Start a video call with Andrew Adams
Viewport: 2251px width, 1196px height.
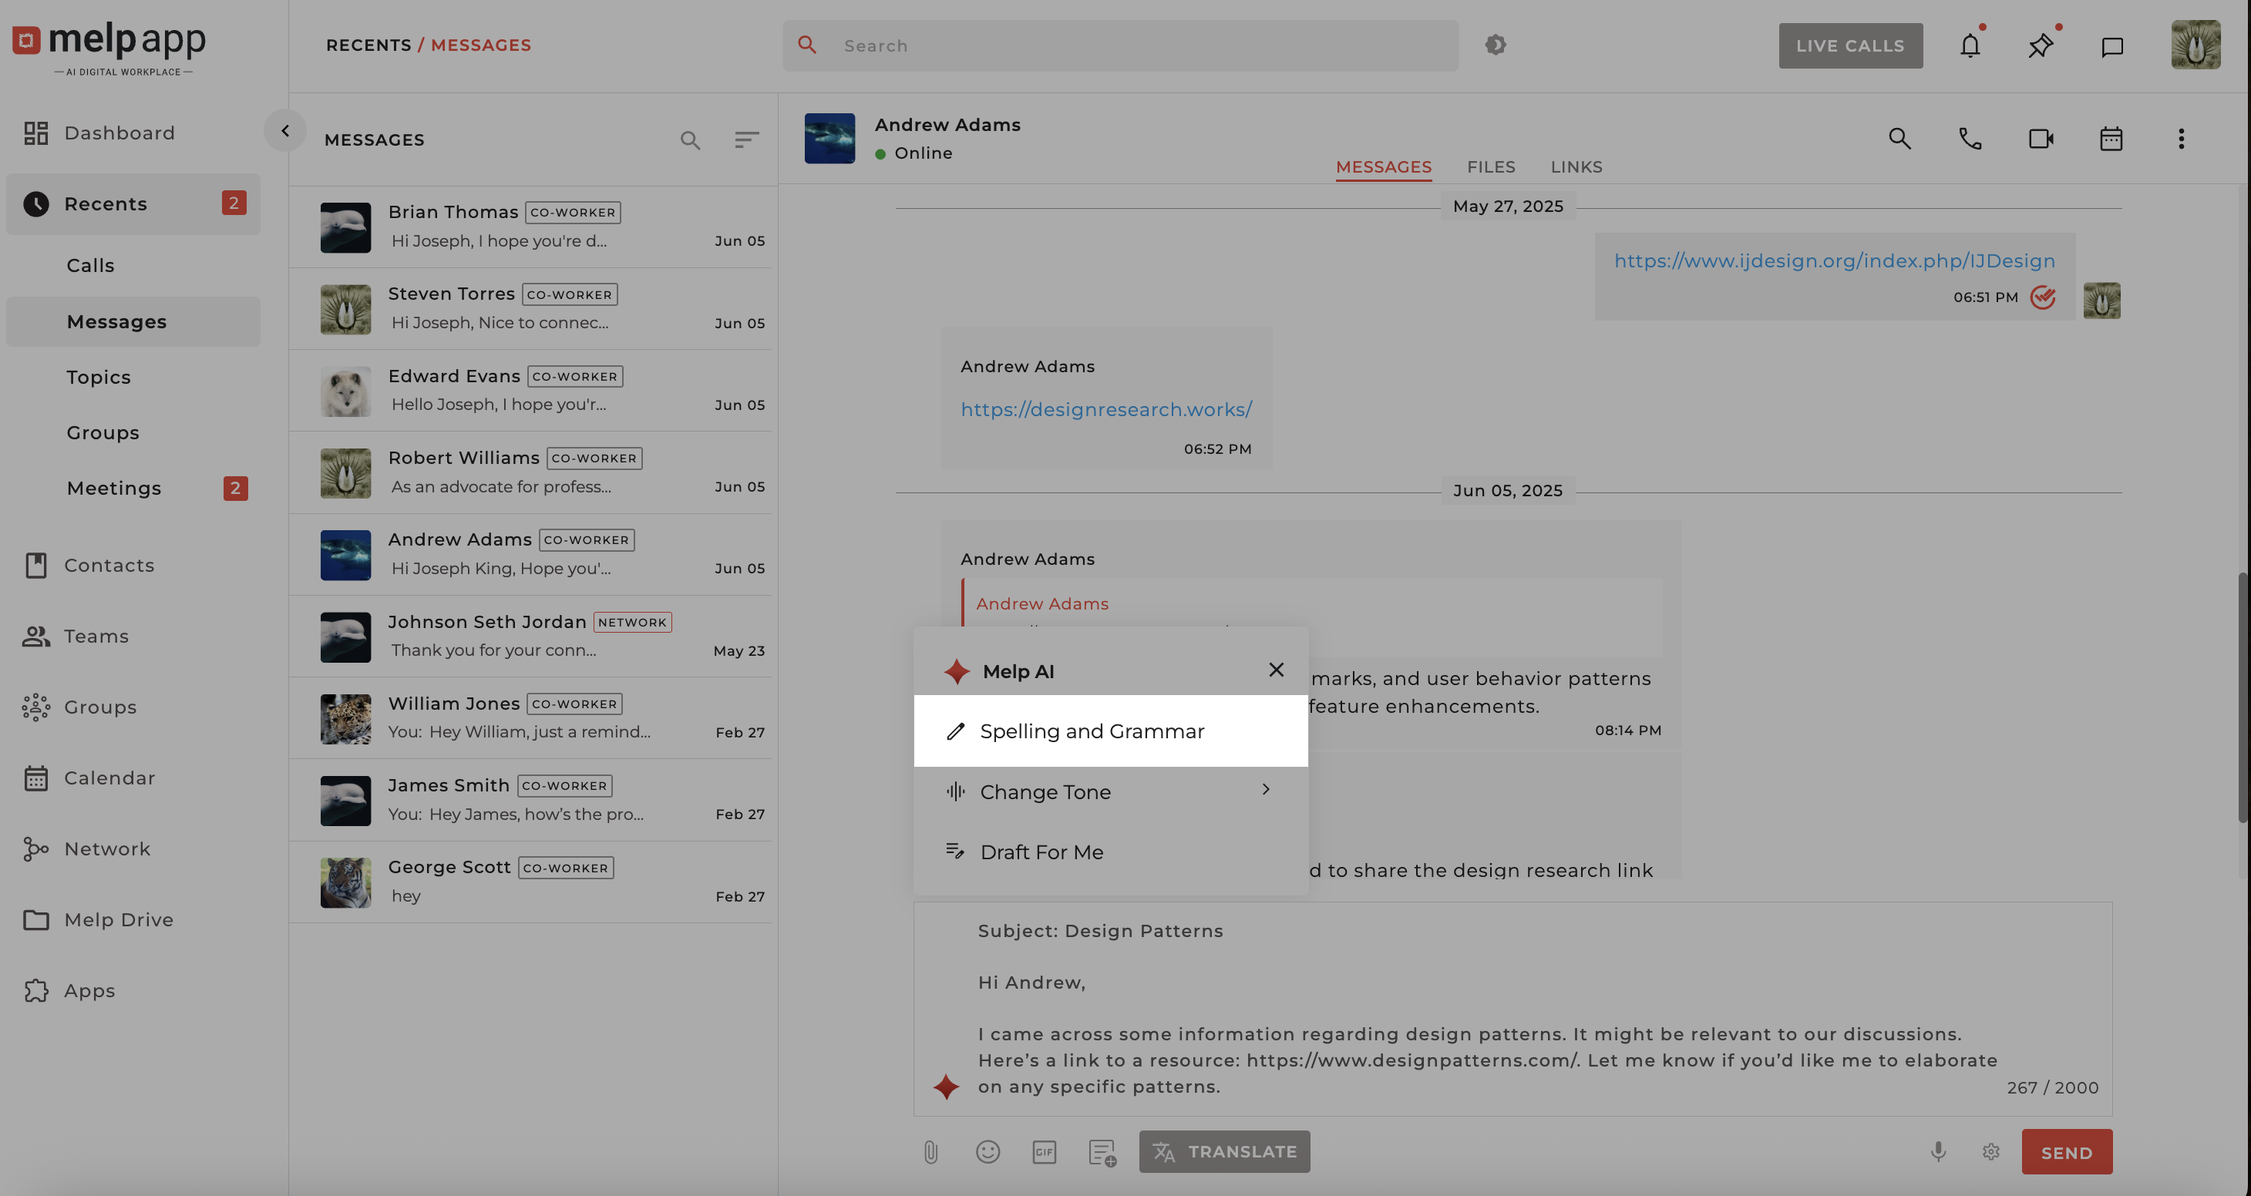2041,139
